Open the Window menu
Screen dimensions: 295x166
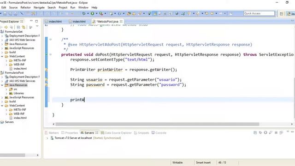click(83, 7)
